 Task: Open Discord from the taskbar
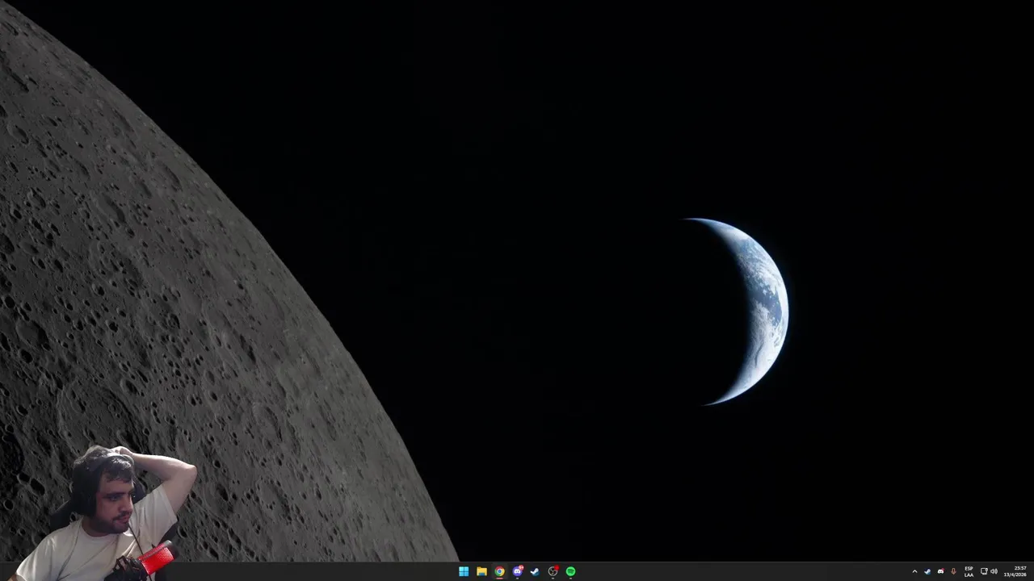[517, 571]
